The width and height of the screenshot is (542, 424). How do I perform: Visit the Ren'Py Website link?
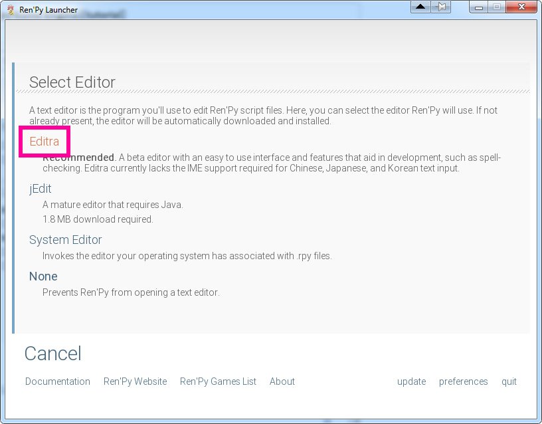click(135, 381)
